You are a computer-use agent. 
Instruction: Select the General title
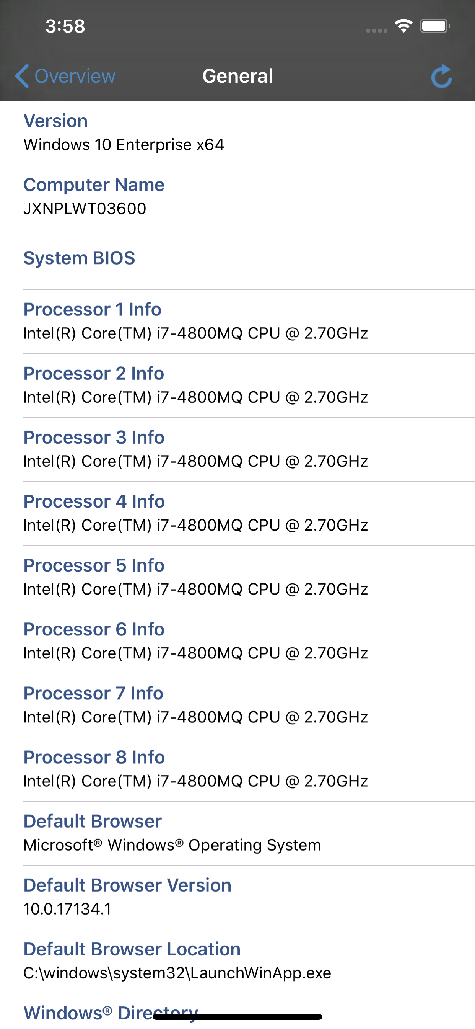(x=237, y=76)
